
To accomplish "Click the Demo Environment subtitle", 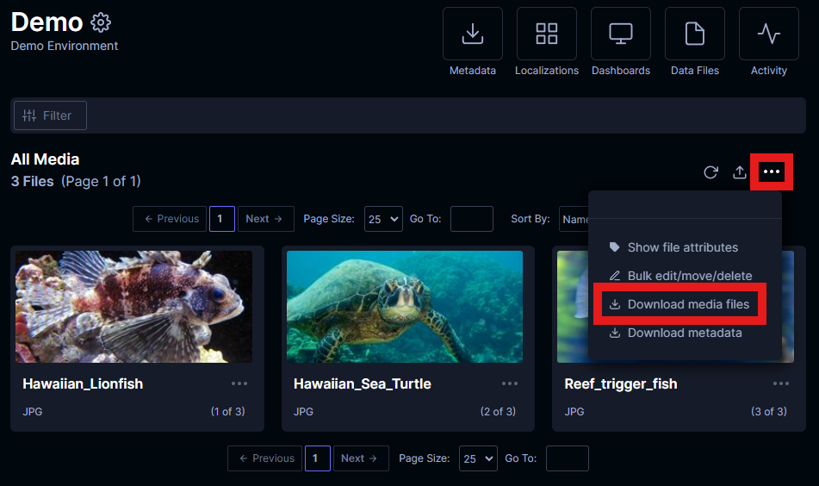I will tap(65, 46).
